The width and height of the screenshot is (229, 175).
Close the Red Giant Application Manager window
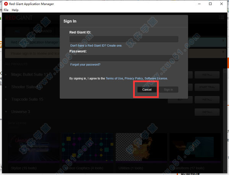221,4
